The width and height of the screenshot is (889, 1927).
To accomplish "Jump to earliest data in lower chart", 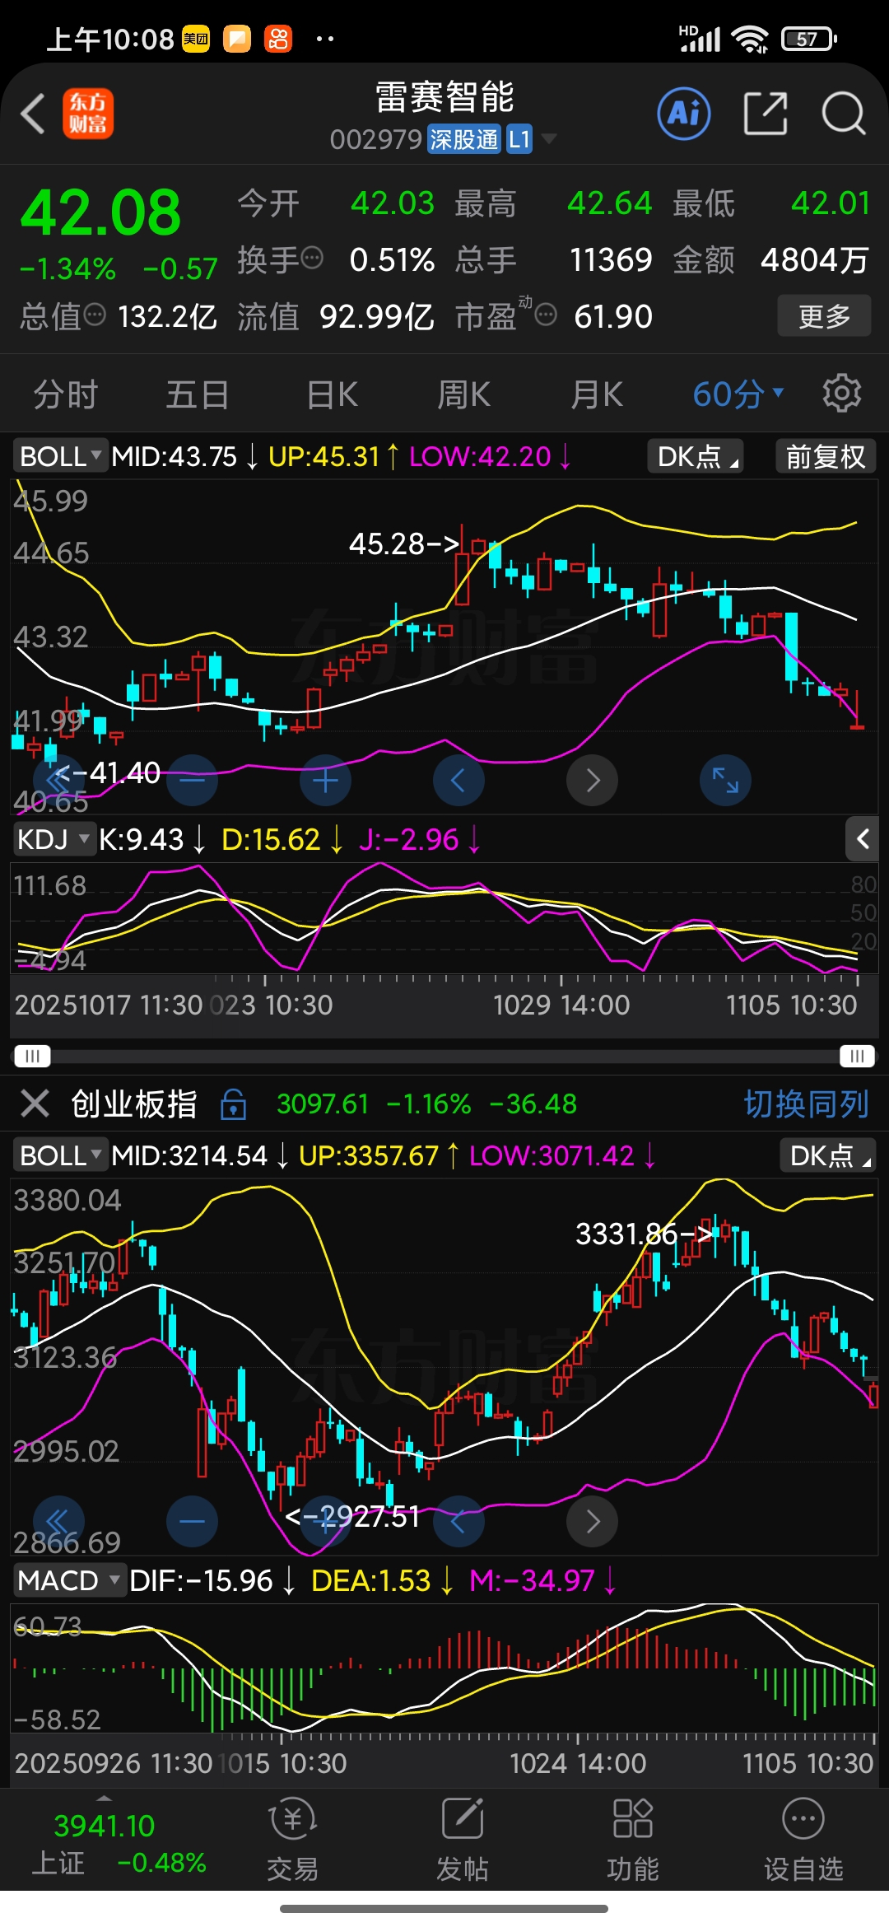I will pos(58,1521).
